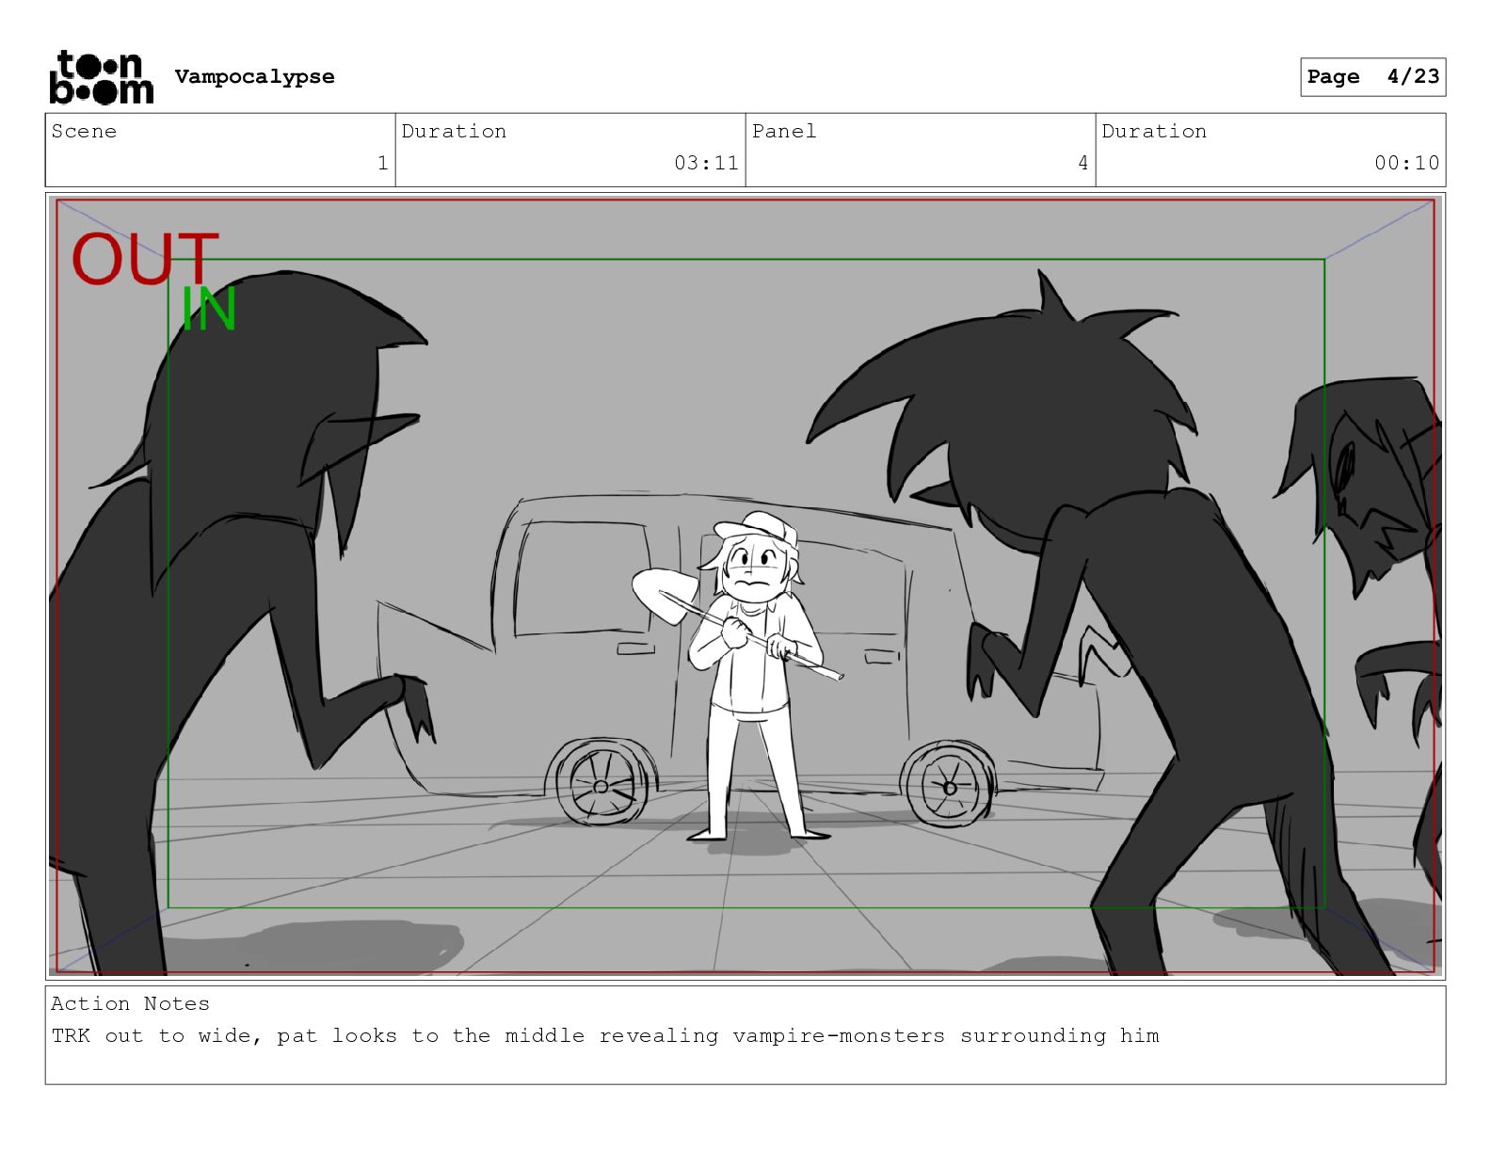Click the Page 4/23 indicator box

[x=1372, y=77]
